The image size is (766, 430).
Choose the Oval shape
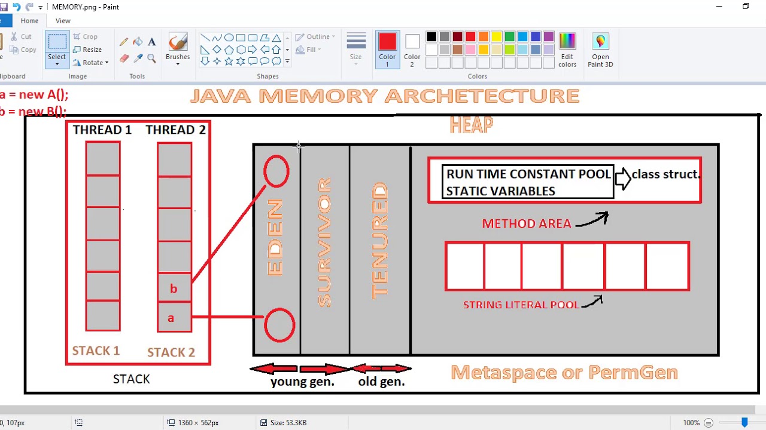point(229,38)
